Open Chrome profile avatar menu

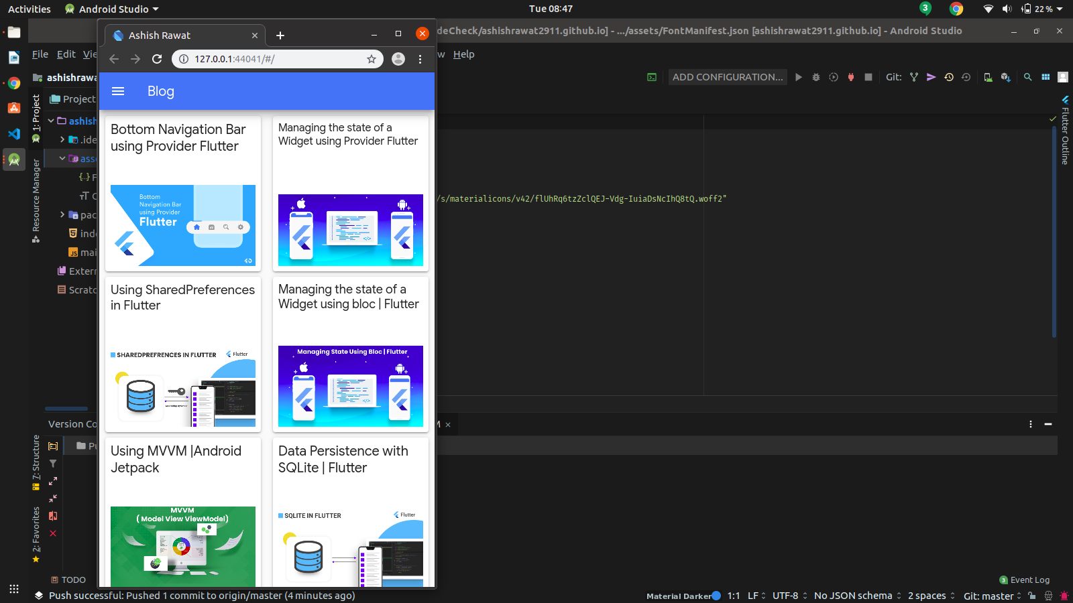(398, 59)
